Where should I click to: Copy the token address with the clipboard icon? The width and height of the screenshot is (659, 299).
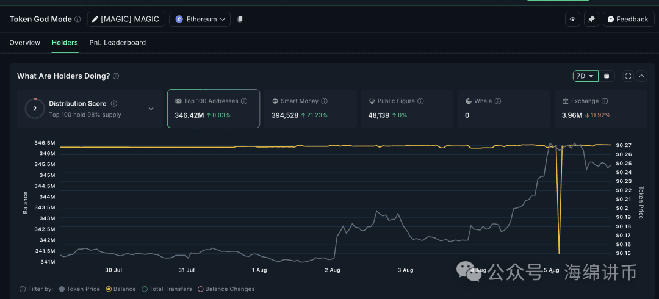pos(240,20)
